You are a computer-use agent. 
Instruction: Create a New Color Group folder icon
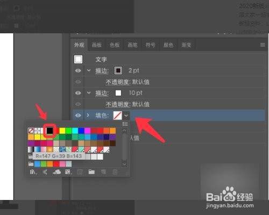point(91,172)
